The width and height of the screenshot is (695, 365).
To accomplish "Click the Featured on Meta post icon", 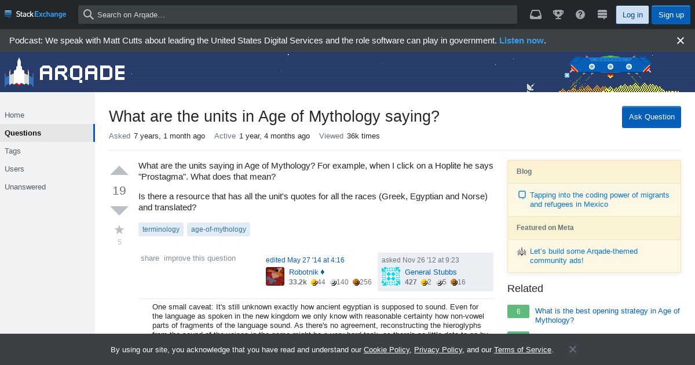I will [522, 251].
